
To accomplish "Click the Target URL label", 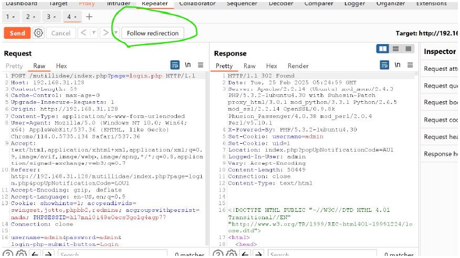I will 426,34.
